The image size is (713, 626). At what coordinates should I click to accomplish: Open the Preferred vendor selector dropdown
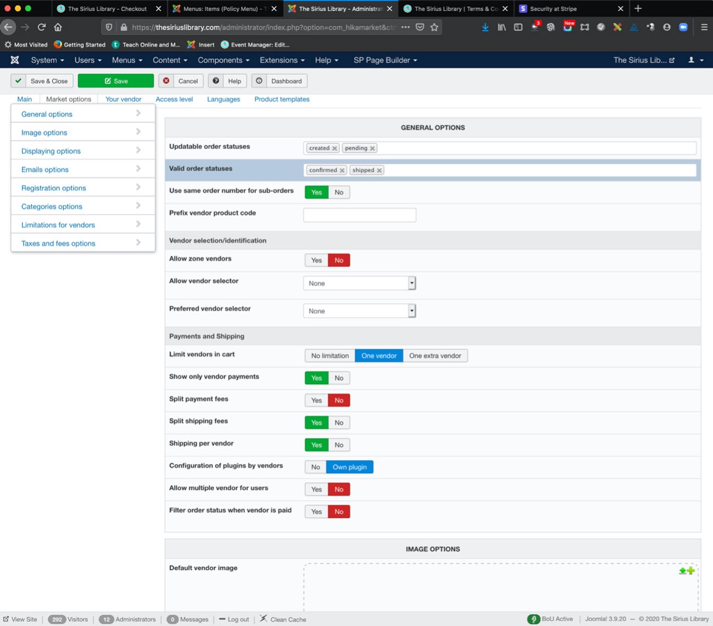click(359, 311)
